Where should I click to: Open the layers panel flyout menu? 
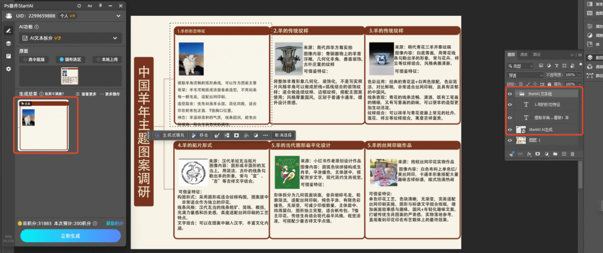tap(580, 55)
